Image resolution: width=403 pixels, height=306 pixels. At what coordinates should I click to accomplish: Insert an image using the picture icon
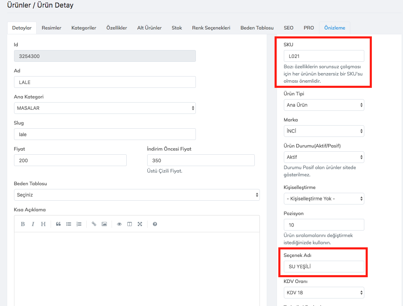104,224
